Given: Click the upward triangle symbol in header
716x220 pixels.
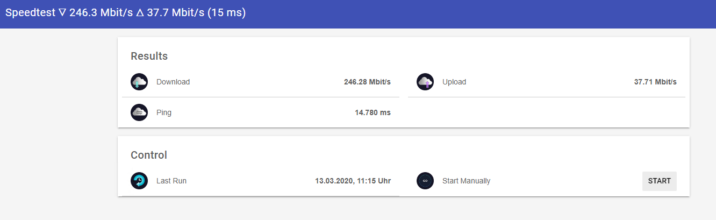Looking at the screenshot, I should 140,12.
